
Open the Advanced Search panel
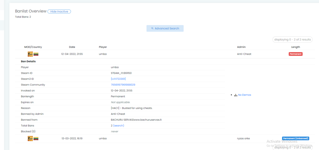click(165, 28)
